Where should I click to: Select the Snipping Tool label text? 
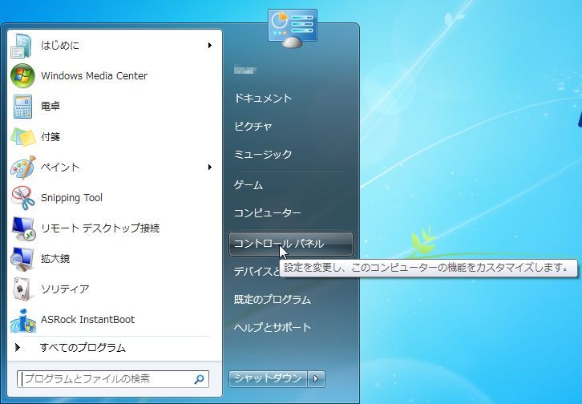(71, 198)
